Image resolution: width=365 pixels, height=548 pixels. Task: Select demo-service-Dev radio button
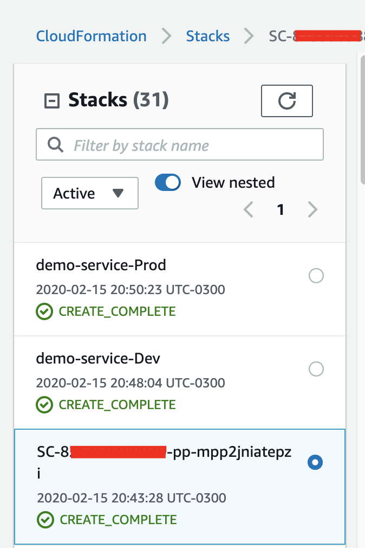tap(316, 369)
